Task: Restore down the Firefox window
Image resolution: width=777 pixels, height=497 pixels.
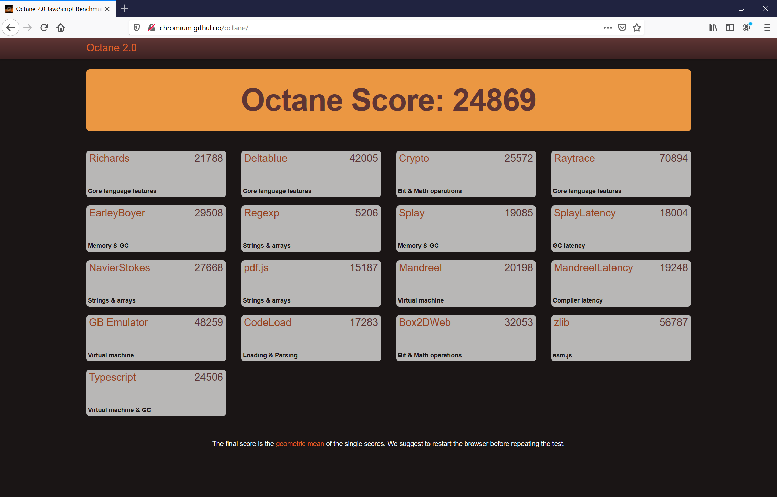Action: click(x=742, y=8)
